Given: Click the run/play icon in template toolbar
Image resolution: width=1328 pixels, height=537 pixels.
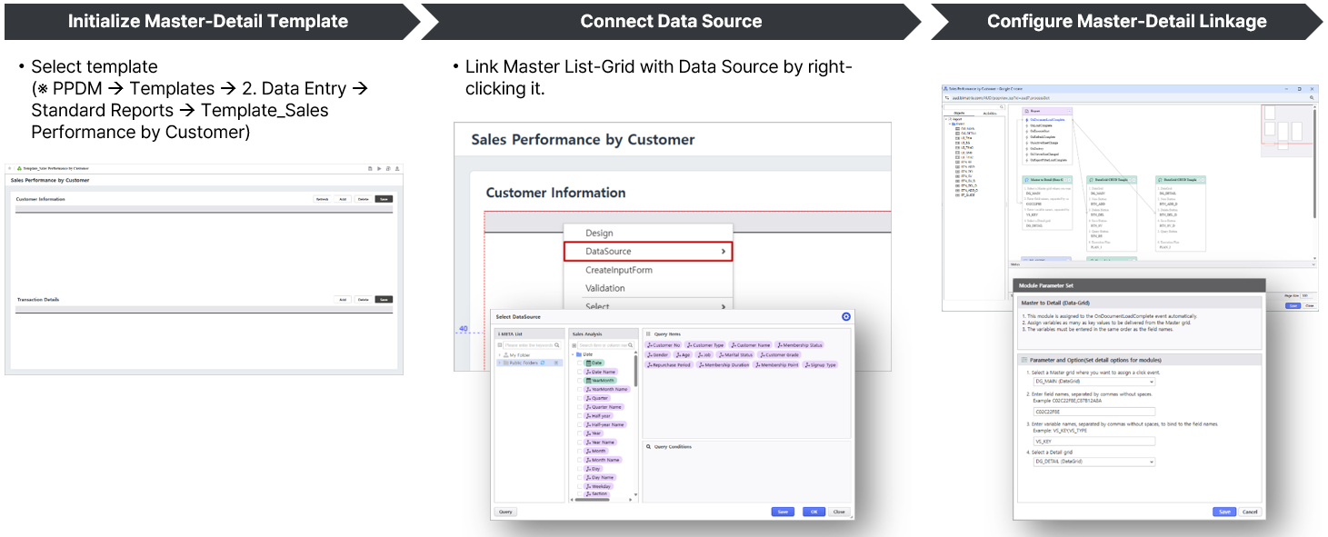Looking at the screenshot, I should tap(379, 168).
